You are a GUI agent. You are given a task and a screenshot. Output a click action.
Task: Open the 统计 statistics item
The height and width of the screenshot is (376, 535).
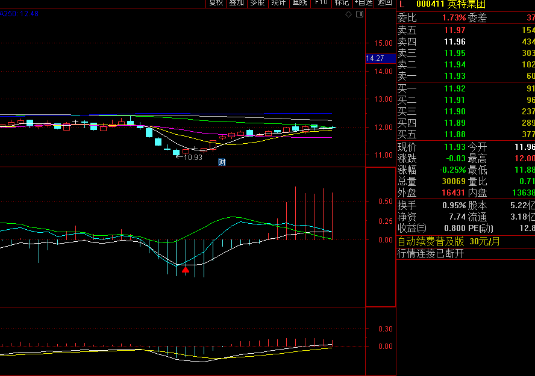click(278, 3)
